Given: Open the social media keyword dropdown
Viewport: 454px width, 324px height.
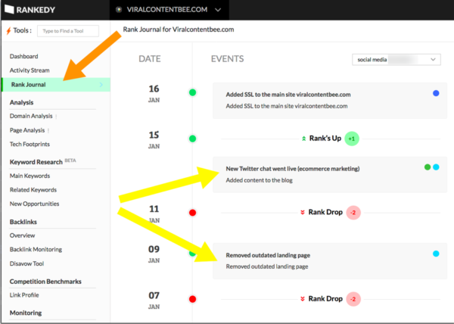Looking at the screenshot, I should (x=396, y=60).
